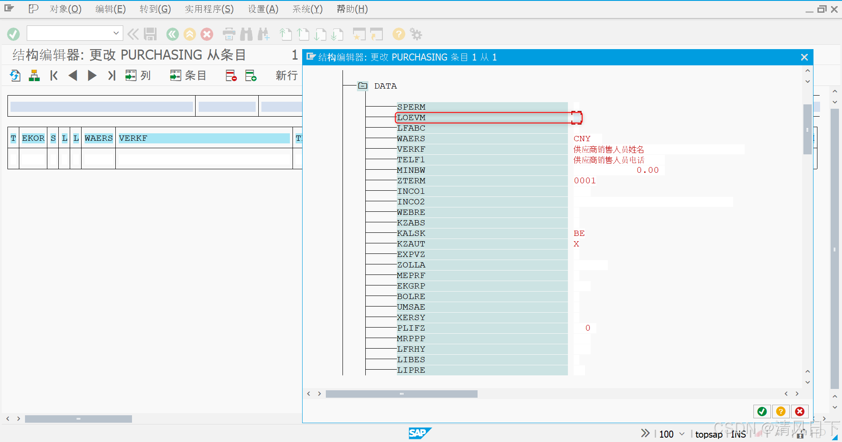Go to next entry with right triangle
The image size is (842, 442).
[92, 75]
